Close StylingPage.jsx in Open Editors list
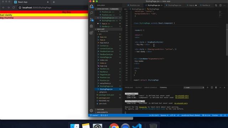This screenshot has width=228, height=128. 98,18
